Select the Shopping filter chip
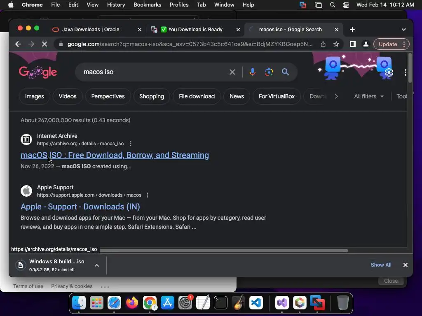 (152, 96)
